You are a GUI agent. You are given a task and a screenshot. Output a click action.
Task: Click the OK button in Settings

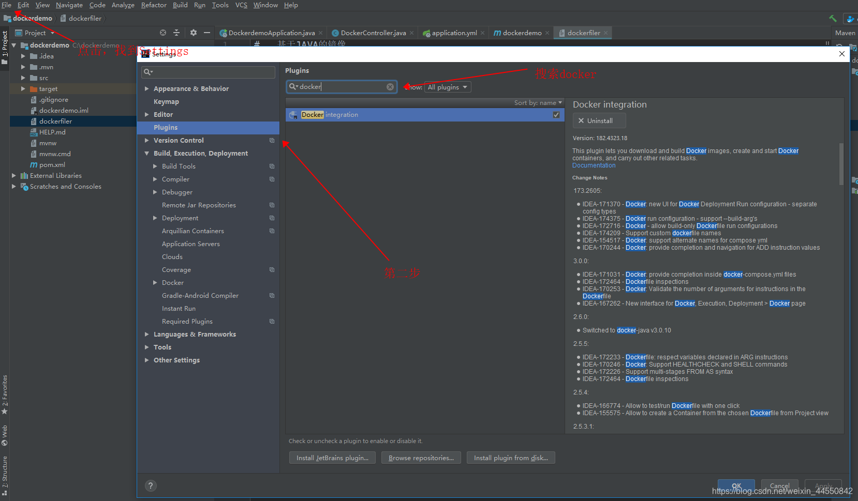tap(736, 486)
